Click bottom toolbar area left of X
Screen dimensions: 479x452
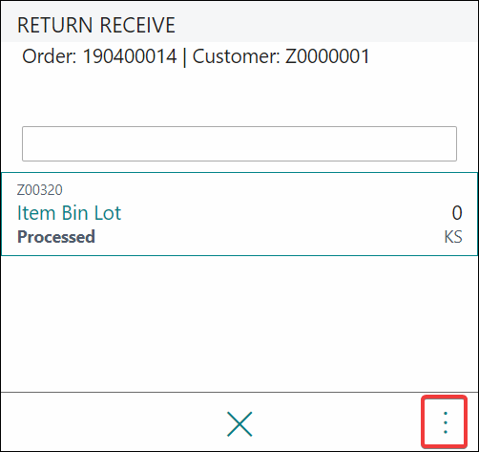coord(112,422)
